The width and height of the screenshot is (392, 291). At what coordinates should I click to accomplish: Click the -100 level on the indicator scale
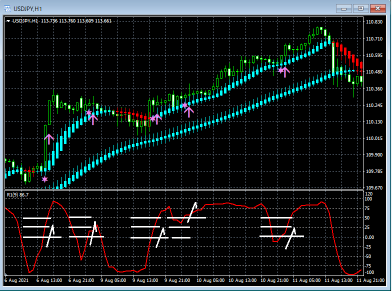point(369,272)
